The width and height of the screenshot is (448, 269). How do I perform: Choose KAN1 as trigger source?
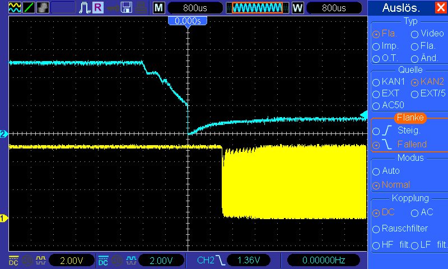click(389, 82)
